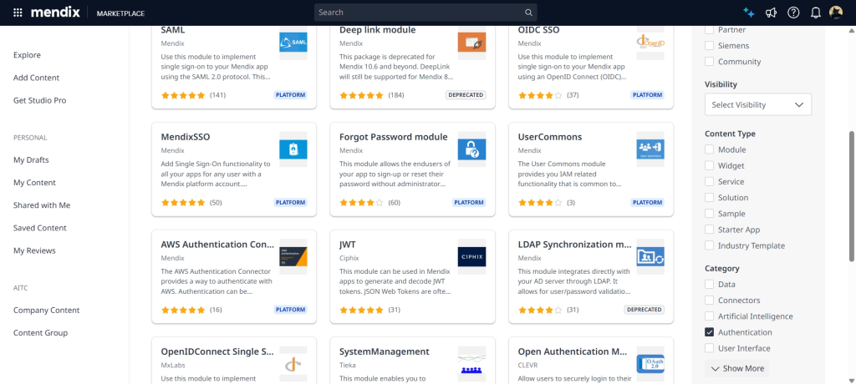Check the Sample content type checkbox
The width and height of the screenshot is (856, 384).
[709, 214]
